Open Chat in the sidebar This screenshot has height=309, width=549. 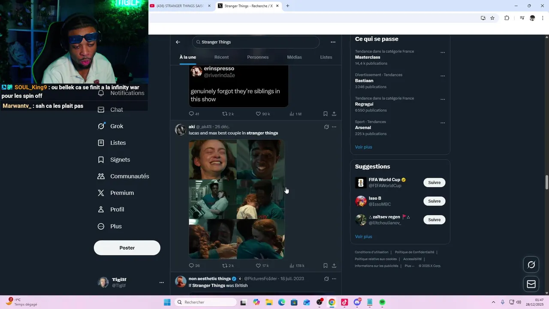click(110, 110)
